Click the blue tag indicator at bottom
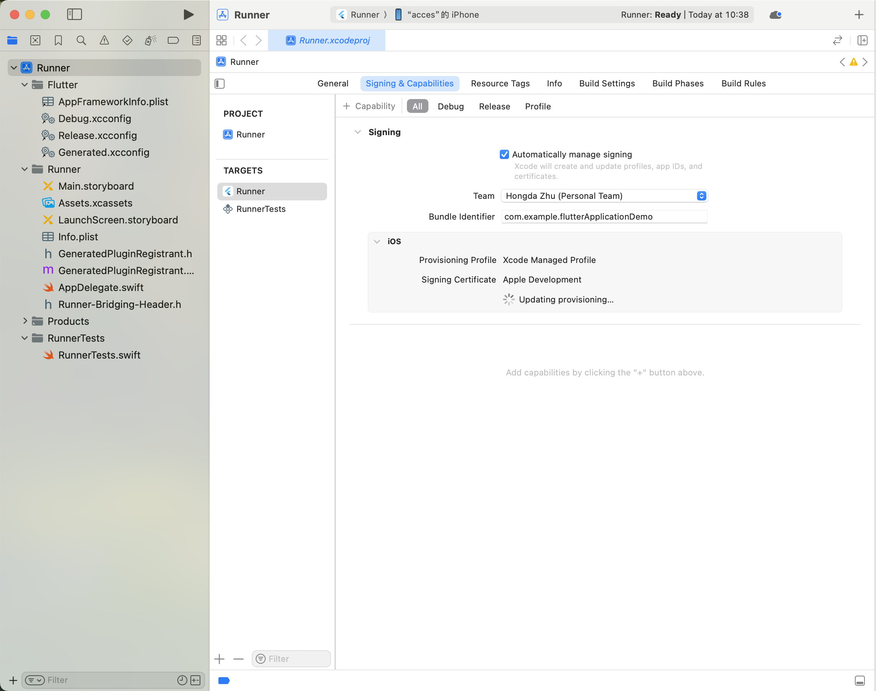Image resolution: width=876 pixels, height=691 pixels. 224,681
